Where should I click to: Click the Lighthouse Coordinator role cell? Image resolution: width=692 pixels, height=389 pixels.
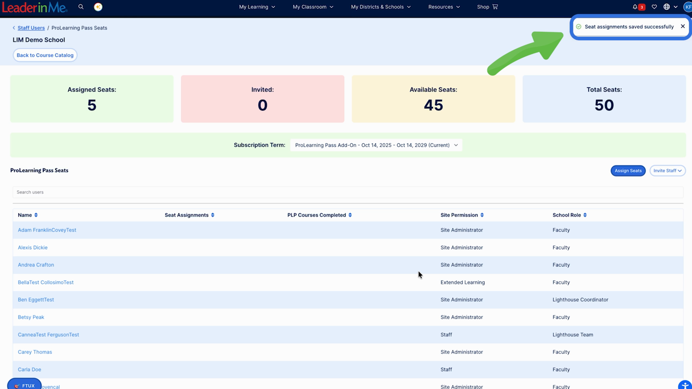click(580, 300)
